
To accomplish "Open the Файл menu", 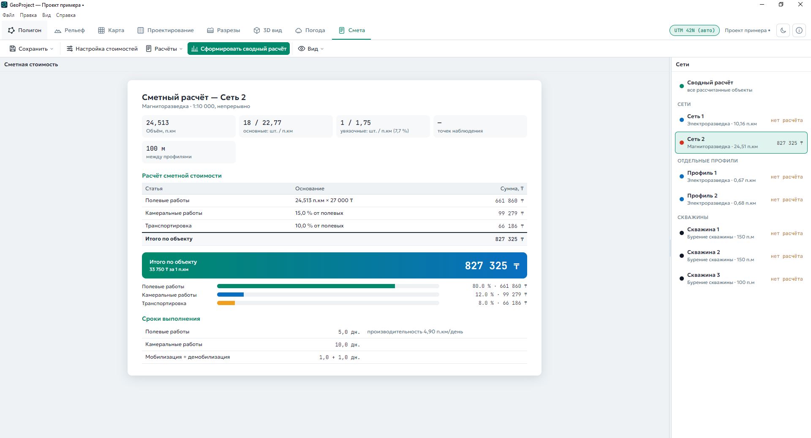I will 8,15.
